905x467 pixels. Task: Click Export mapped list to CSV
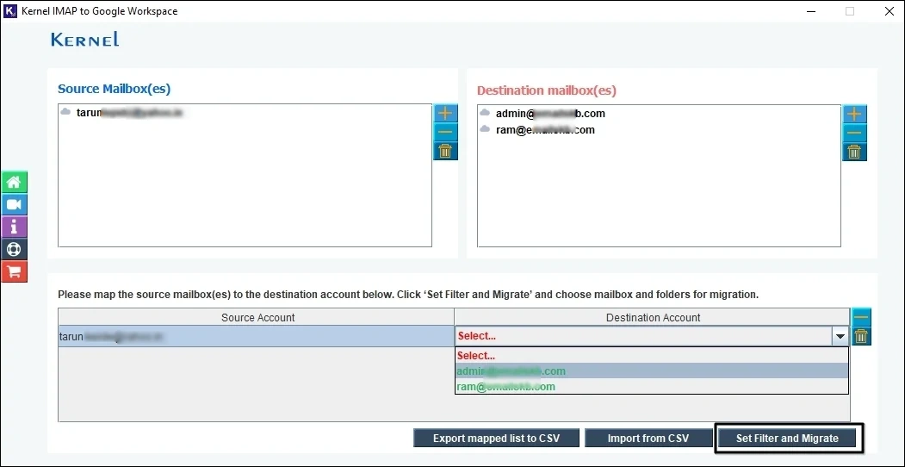(496, 439)
